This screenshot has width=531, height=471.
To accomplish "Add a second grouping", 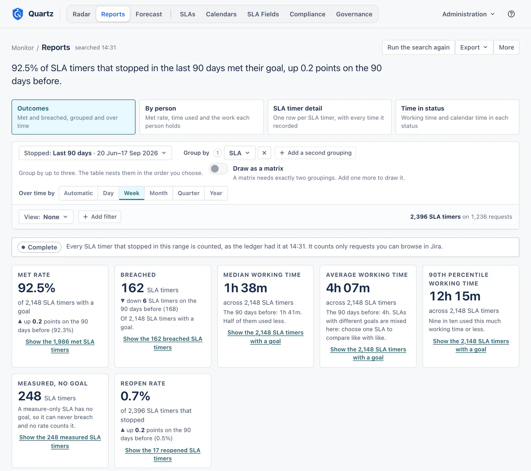I will click(x=315, y=153).
